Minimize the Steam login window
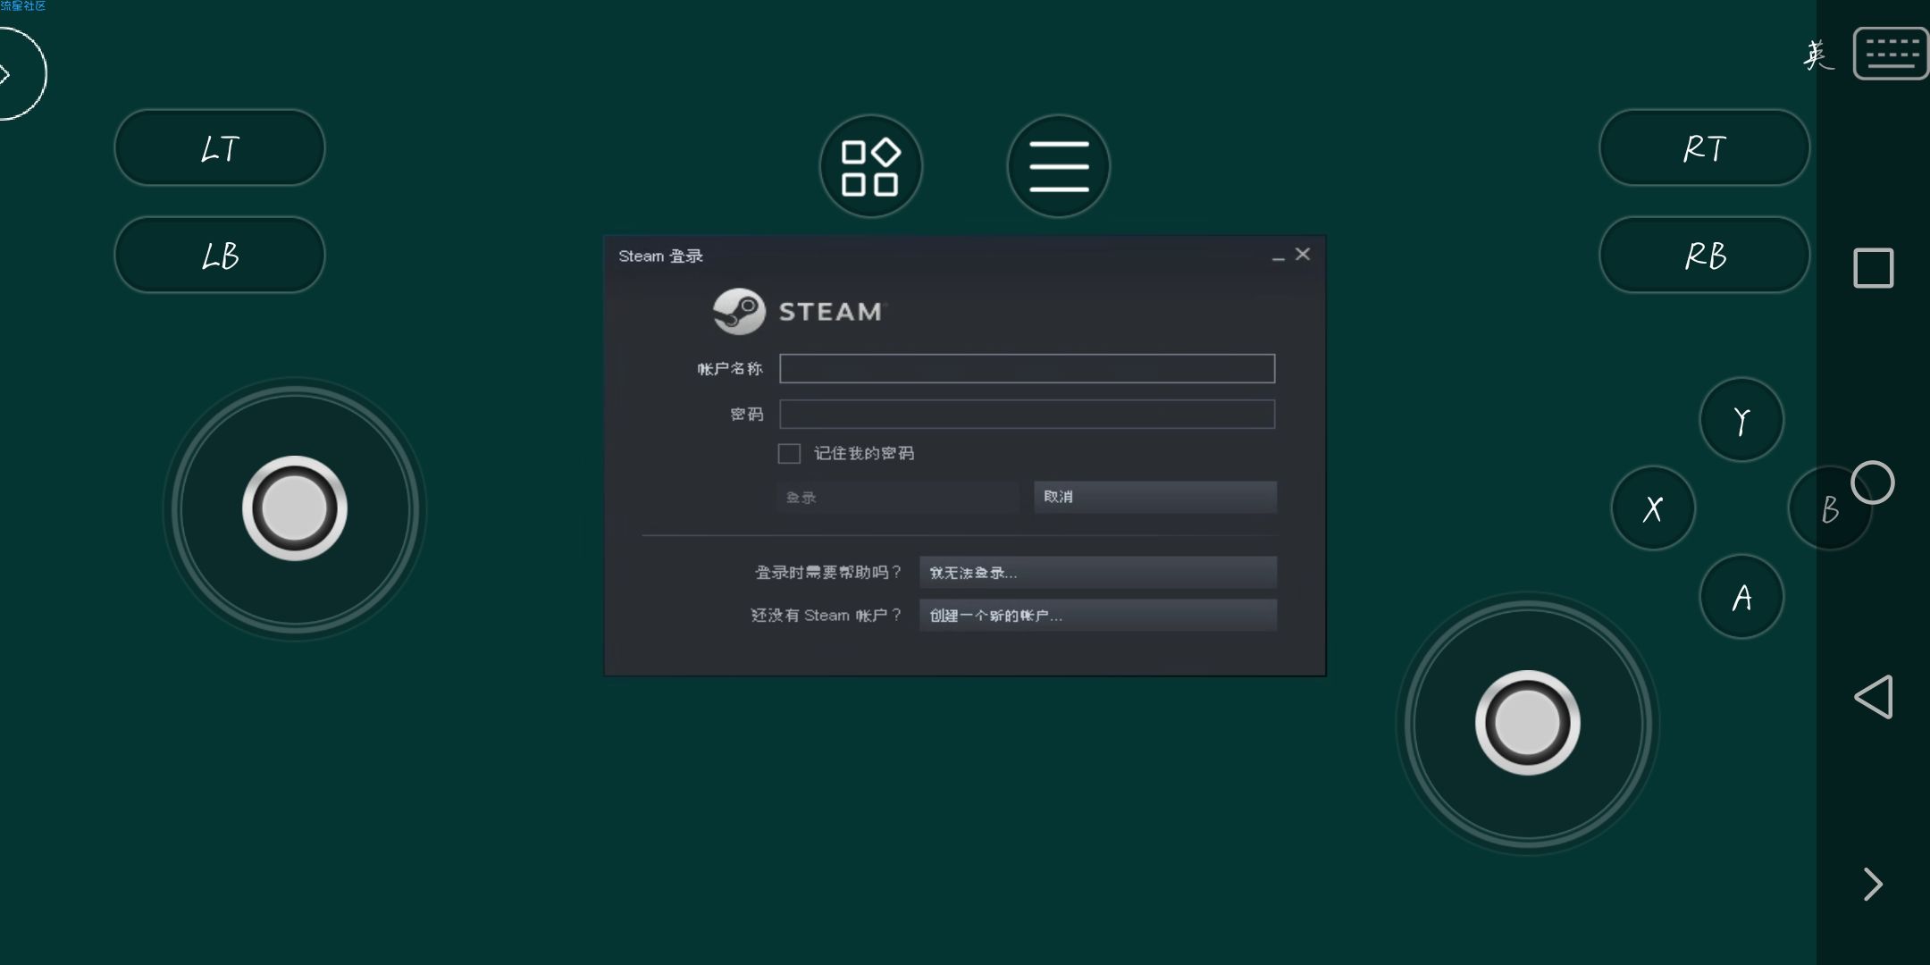This screenshot has width=1930, height=965. coord(1279,256)
